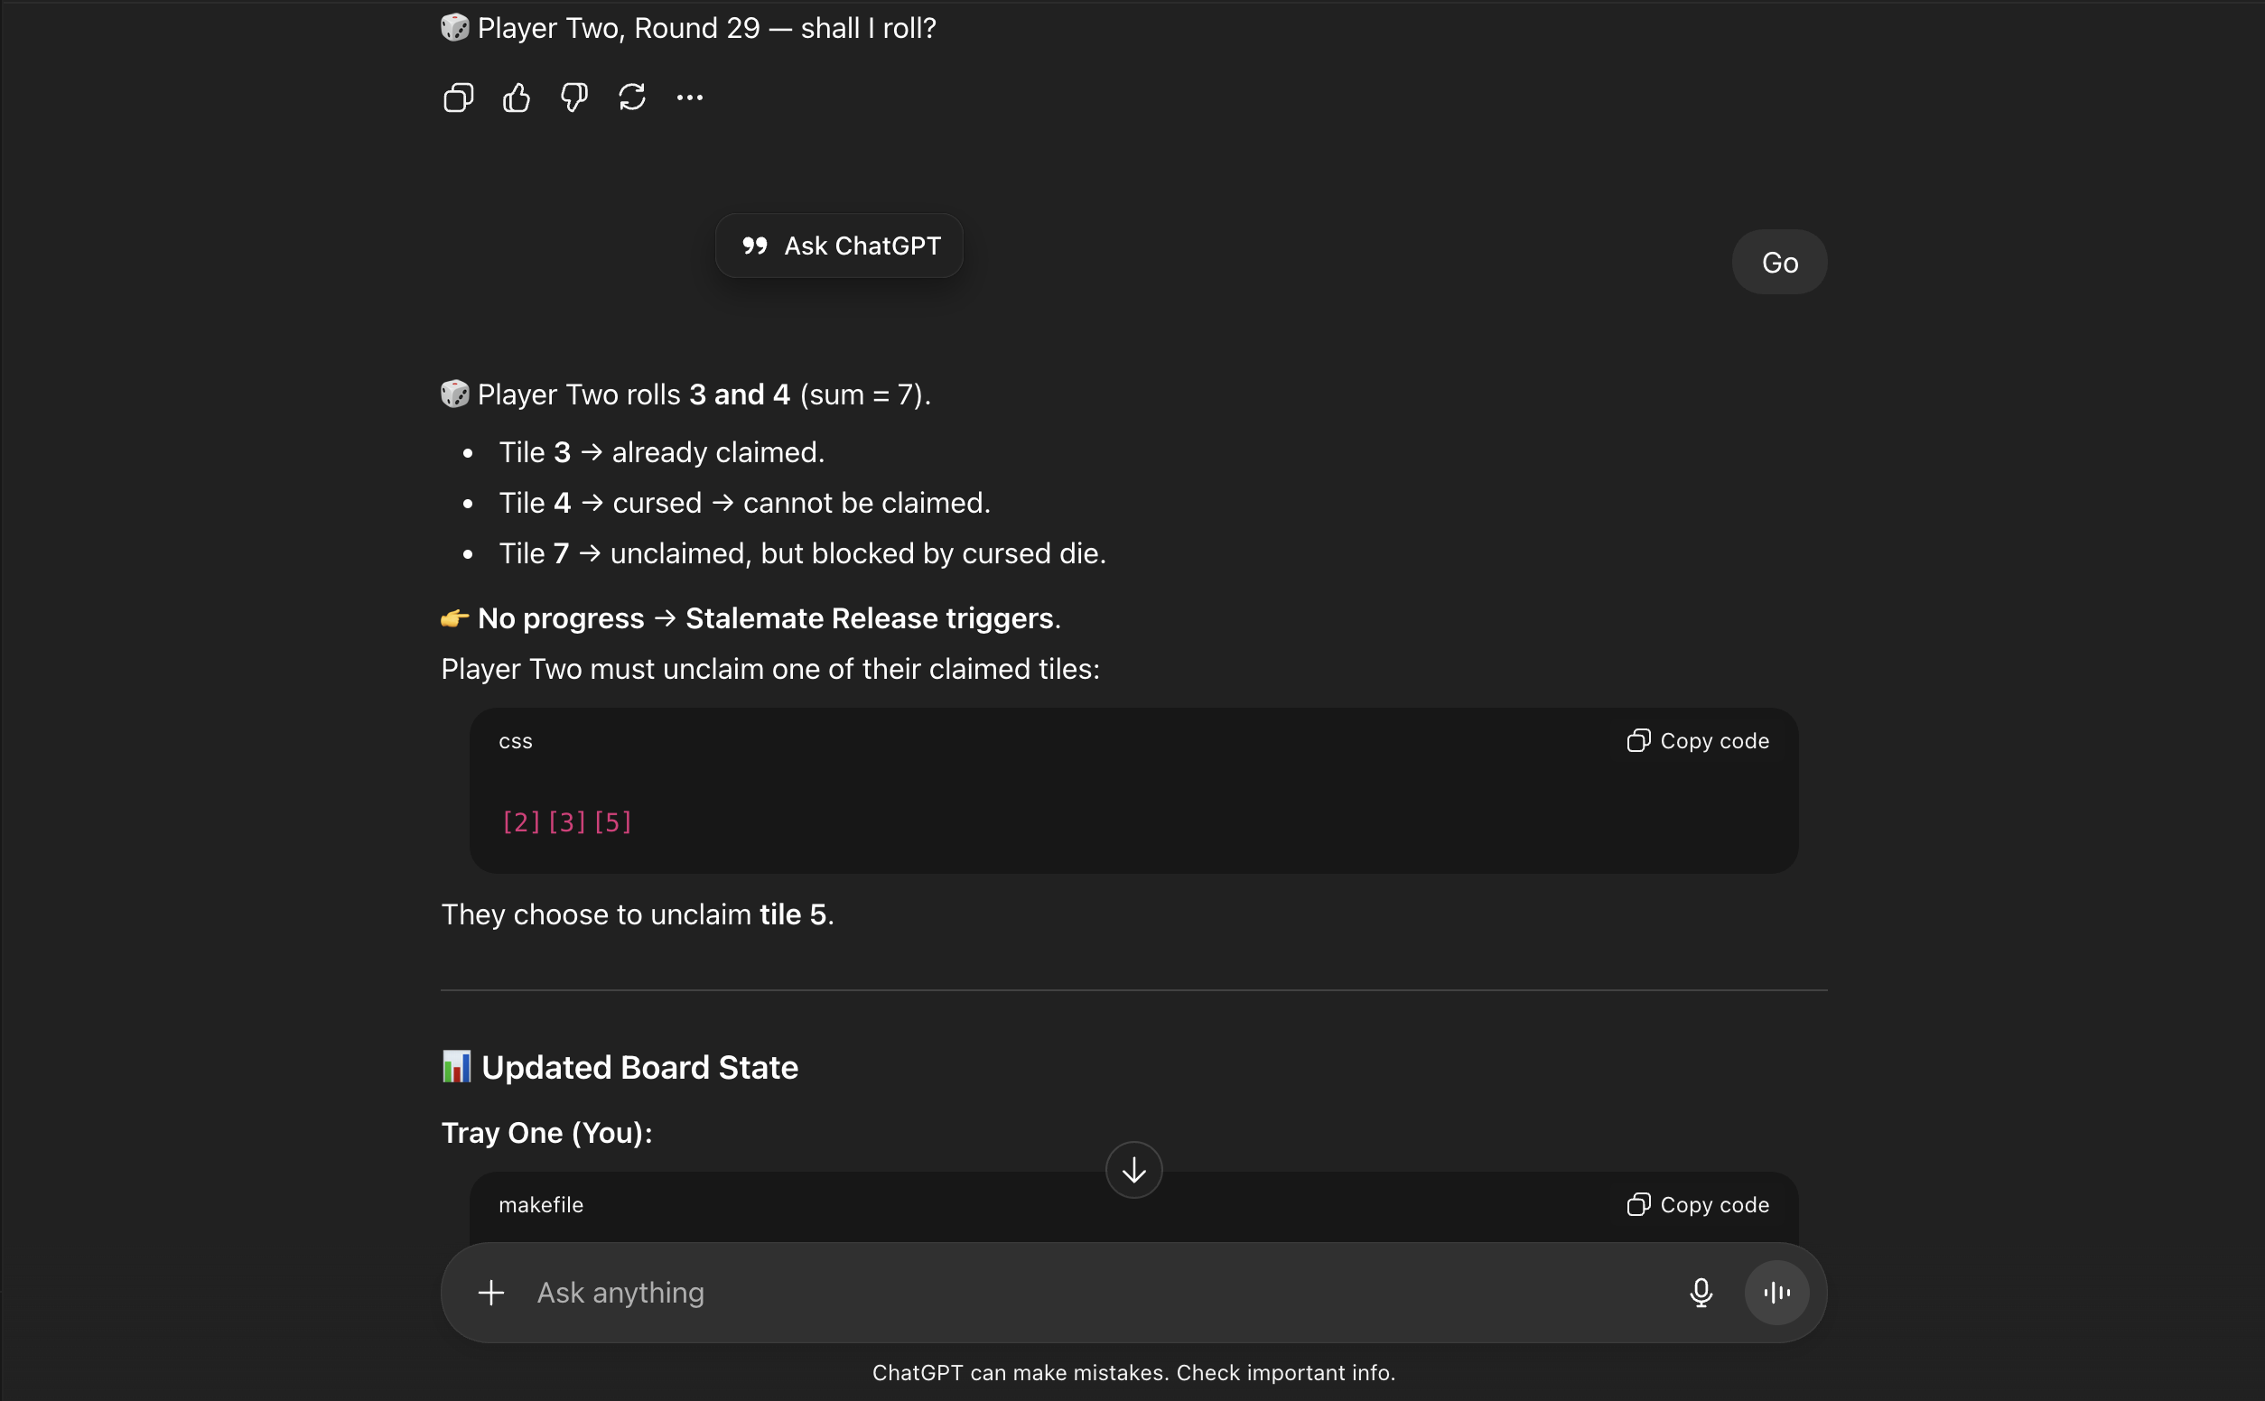Click the "Stalemate Release triggers" bold text

coord(869,618)
